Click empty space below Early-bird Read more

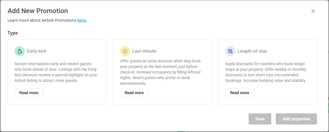(56, 101)
